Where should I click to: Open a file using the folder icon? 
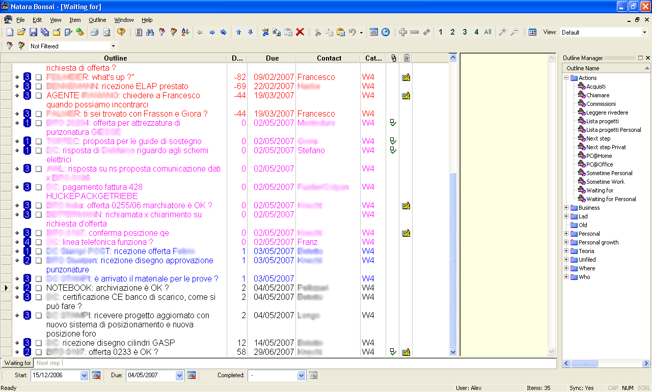pos(21,32)
